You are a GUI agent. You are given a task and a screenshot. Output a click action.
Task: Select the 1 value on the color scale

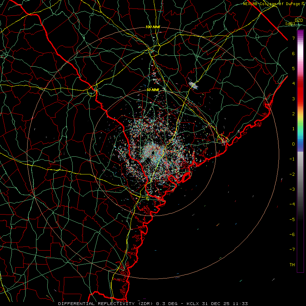tap(293, 129)
